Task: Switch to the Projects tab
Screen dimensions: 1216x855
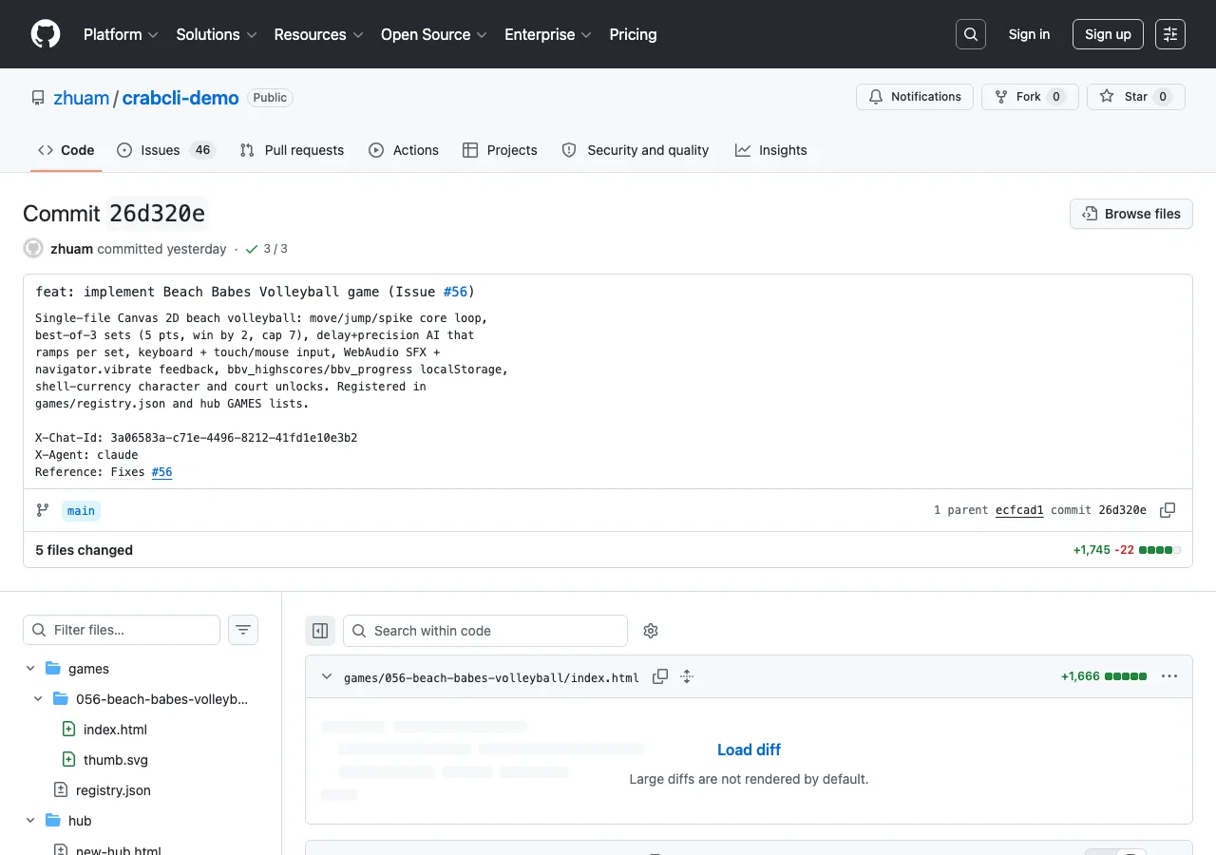Action: tap(500, 150)
